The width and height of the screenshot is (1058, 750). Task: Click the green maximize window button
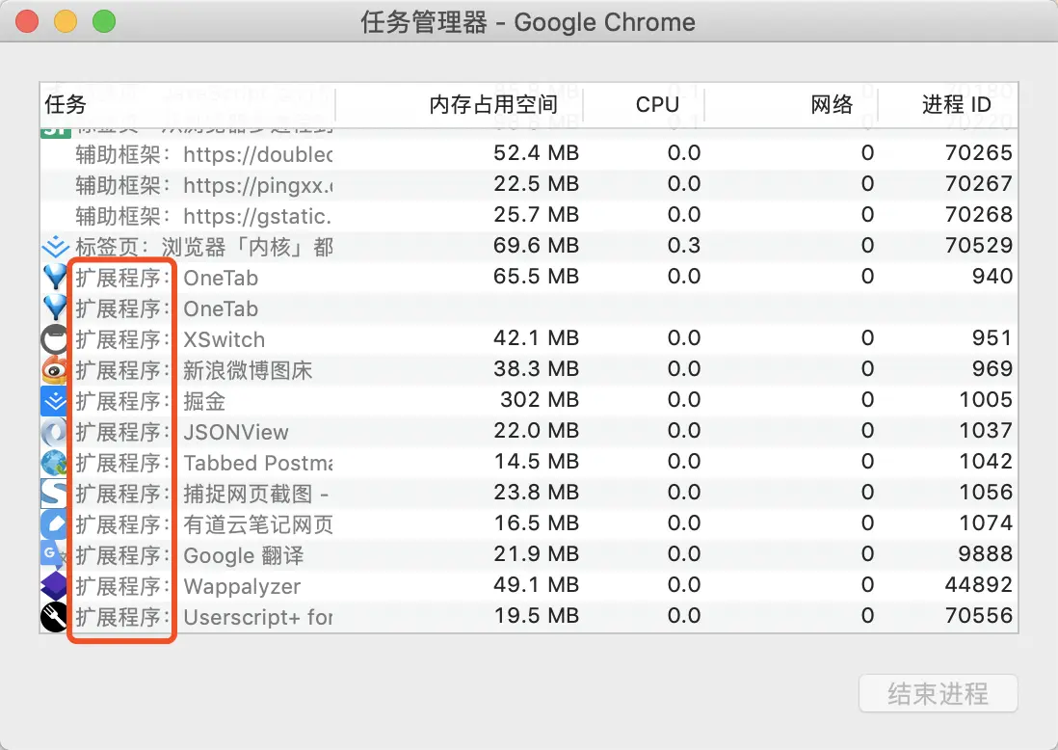[x=104, y=21]
